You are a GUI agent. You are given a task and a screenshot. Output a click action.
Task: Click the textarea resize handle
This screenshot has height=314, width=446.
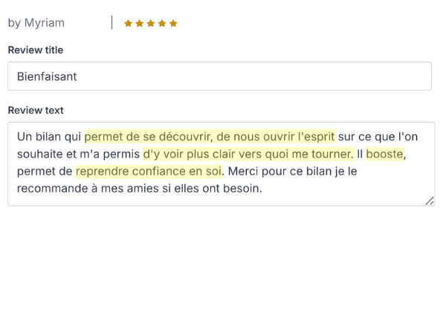[x=430, y=200]
